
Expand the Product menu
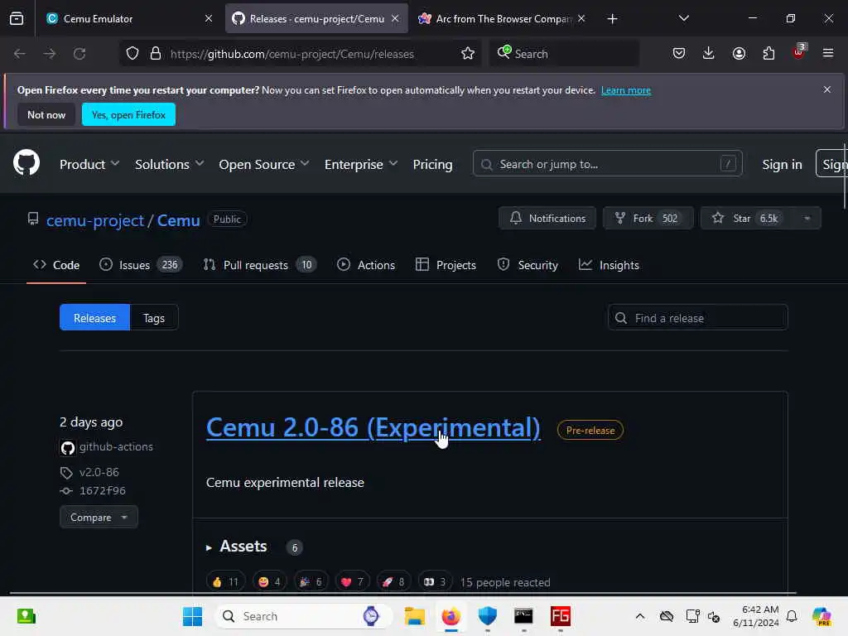89,165
